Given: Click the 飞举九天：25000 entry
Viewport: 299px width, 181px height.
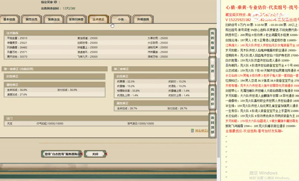Looking at the screenshot, I should 88,57.
